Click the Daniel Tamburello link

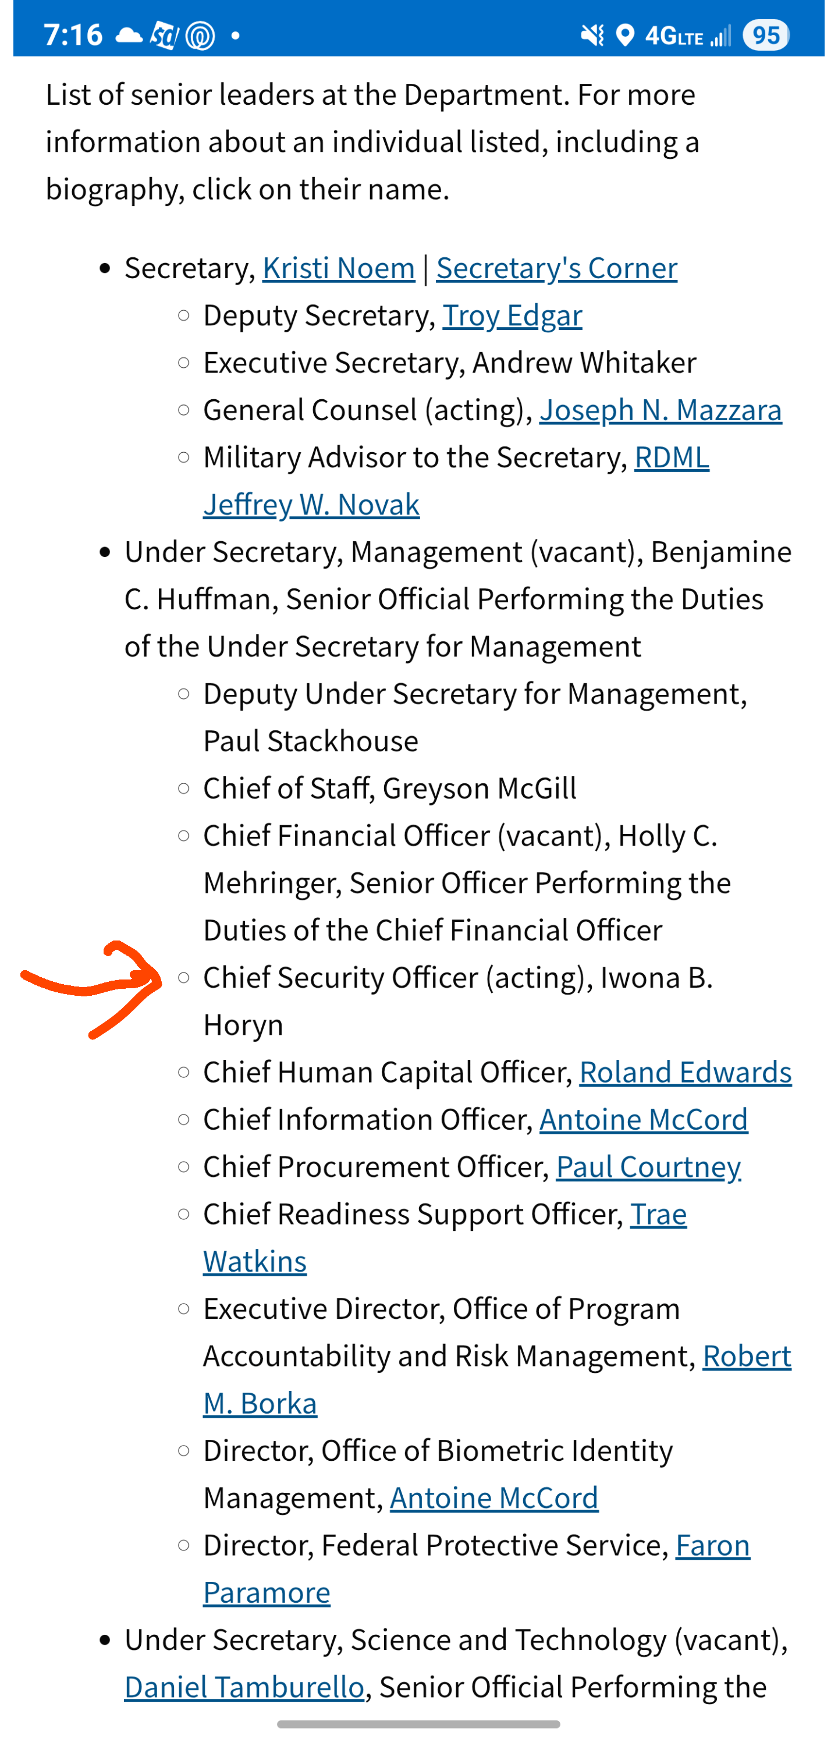244,1687
